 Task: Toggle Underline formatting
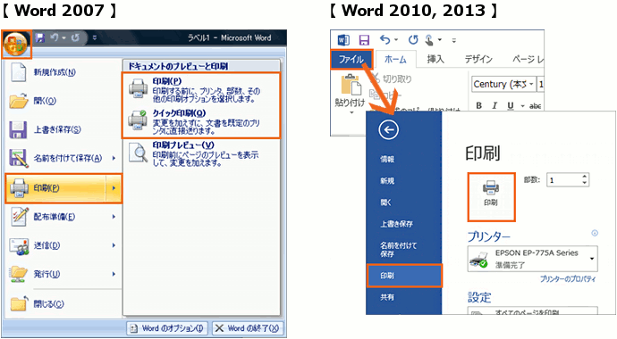[x=511, y=105]
